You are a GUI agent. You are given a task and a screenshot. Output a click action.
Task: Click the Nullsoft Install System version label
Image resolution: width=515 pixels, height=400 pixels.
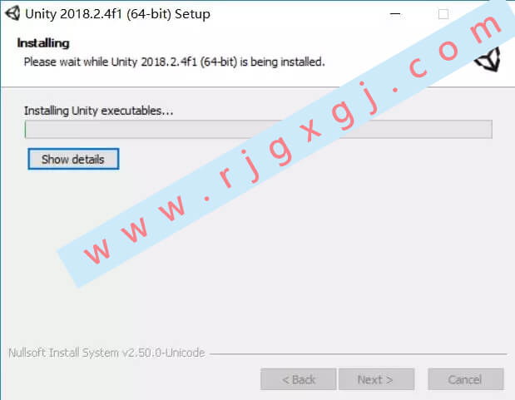106,353
